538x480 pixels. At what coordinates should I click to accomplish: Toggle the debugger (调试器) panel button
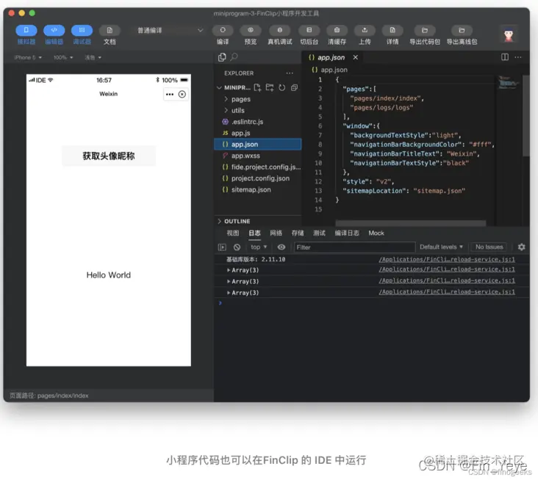click(x=82, y=31)
